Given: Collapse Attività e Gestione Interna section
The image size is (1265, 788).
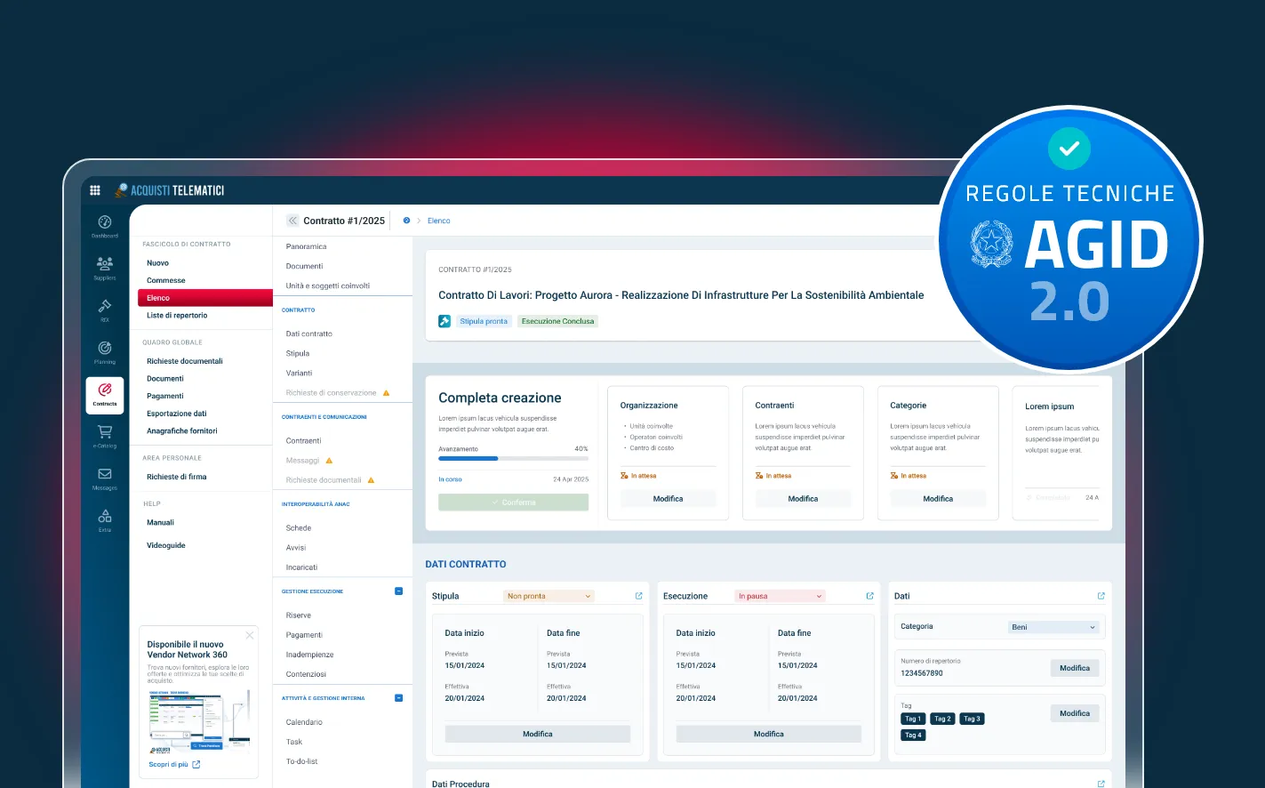Looking at the screenshot, I should click(398, 698).
